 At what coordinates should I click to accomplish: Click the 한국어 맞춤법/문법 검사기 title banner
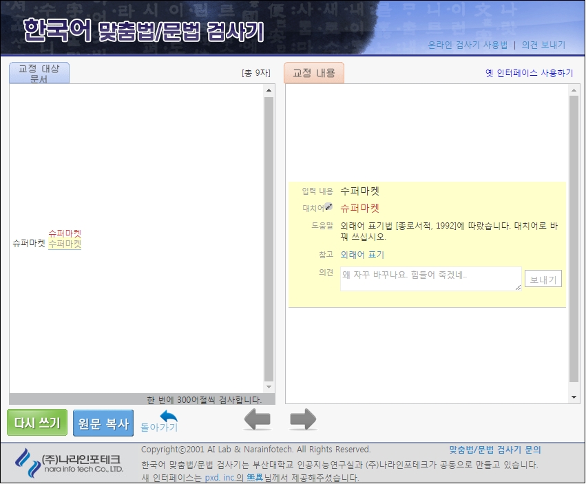pos(143,31)
